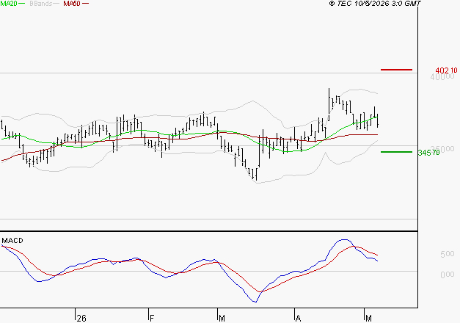Click the red resistance level line marker
460x323 pixels.
[396, 70]
